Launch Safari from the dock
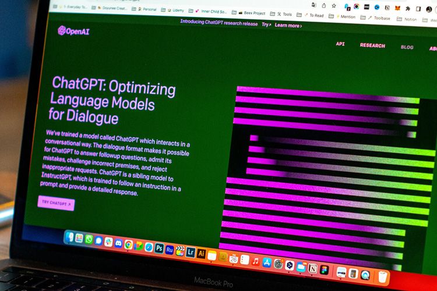The height and width of the screenshot is (291, 437). (149, 247)
